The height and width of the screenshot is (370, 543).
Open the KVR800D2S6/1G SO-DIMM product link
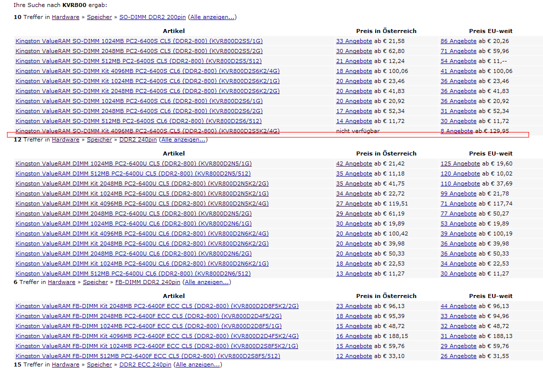point(139,101)
